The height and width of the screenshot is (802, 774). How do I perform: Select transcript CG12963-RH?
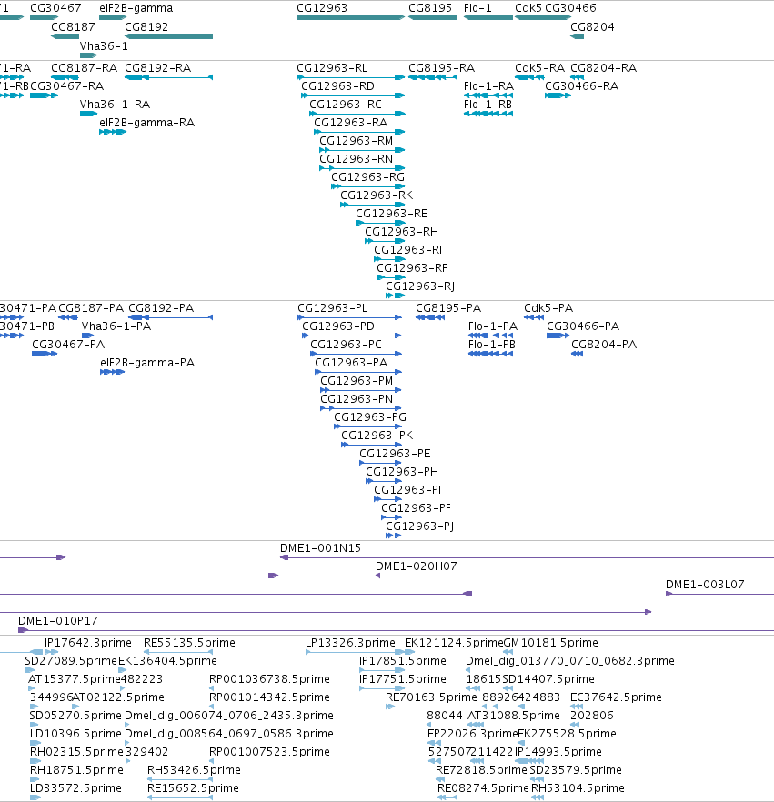click(385, 241)
